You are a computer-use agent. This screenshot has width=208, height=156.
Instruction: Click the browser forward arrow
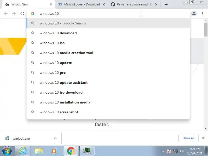(14, 14)
